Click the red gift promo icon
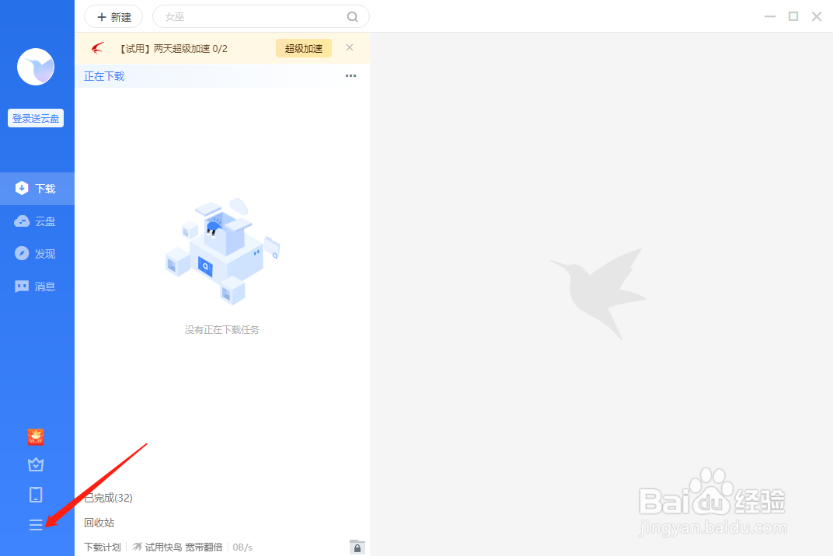 click(x=36, y=436)
